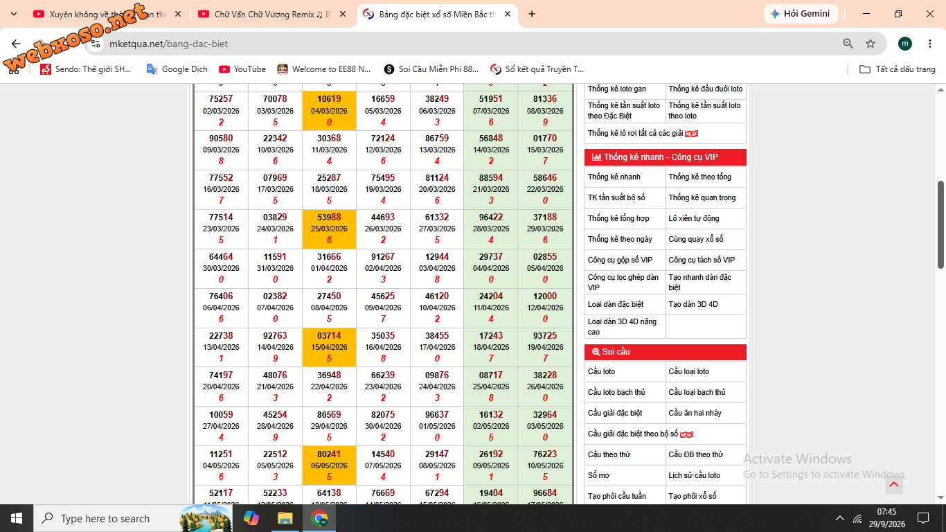
Task: Open the Windows notification center
Action: (923, 518)
